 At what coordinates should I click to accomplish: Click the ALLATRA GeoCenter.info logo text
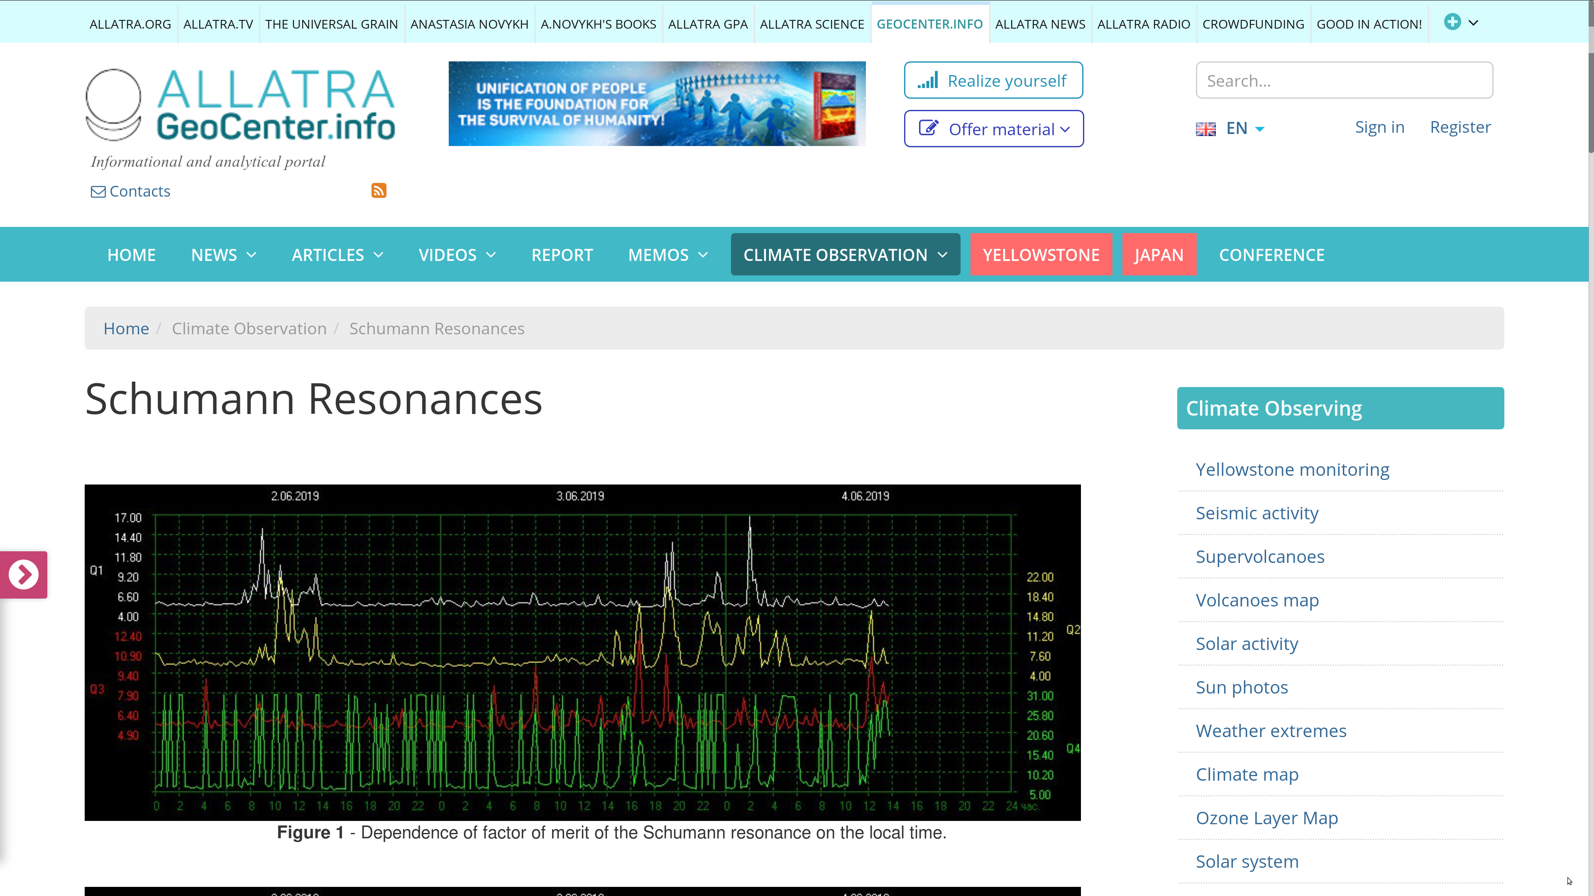pyautogui.click(x=275, y=105)
